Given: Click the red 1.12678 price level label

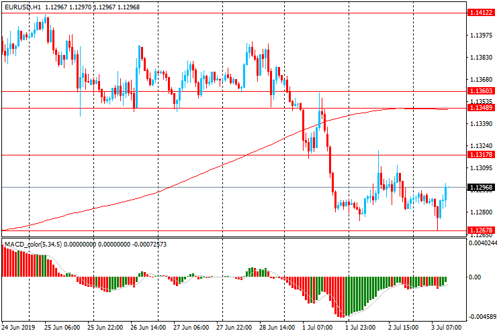Looking at the screenshot, I should 481,230.
